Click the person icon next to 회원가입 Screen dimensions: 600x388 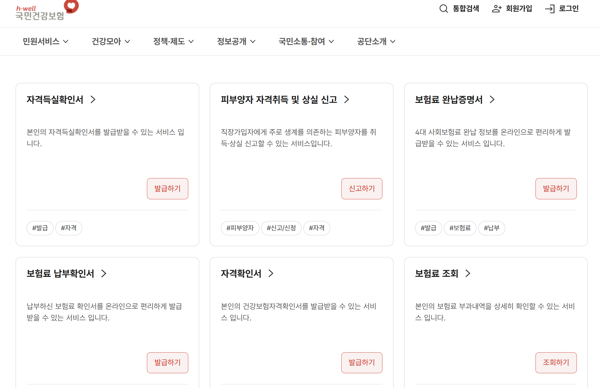pyautogui.click(x=497, y=9)
